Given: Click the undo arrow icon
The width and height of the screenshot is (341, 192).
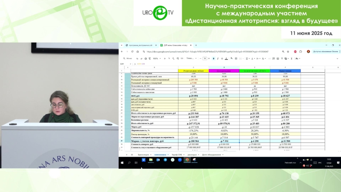Looking at the screenshot, I should click(x=137, y=59).
